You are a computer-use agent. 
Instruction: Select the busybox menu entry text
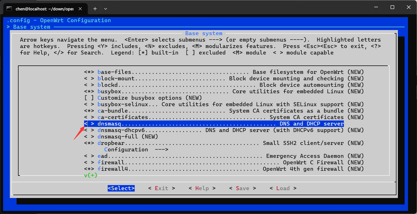pos(109,92)
